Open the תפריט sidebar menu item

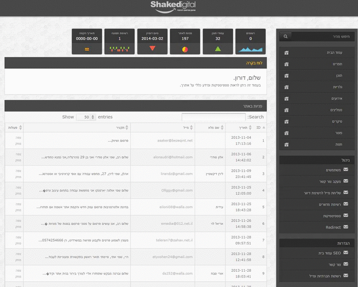pos(317,64)
